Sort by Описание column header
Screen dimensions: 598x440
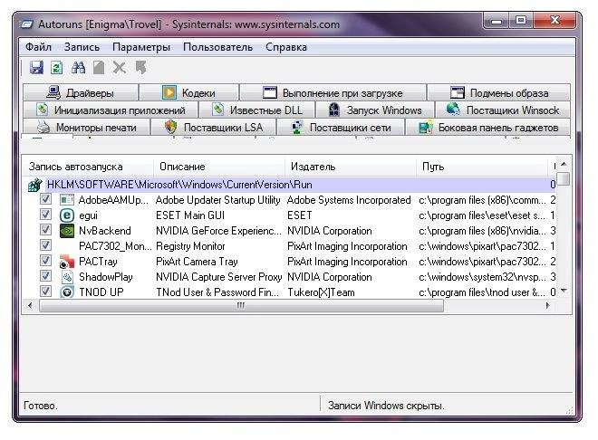pos(219,167)
